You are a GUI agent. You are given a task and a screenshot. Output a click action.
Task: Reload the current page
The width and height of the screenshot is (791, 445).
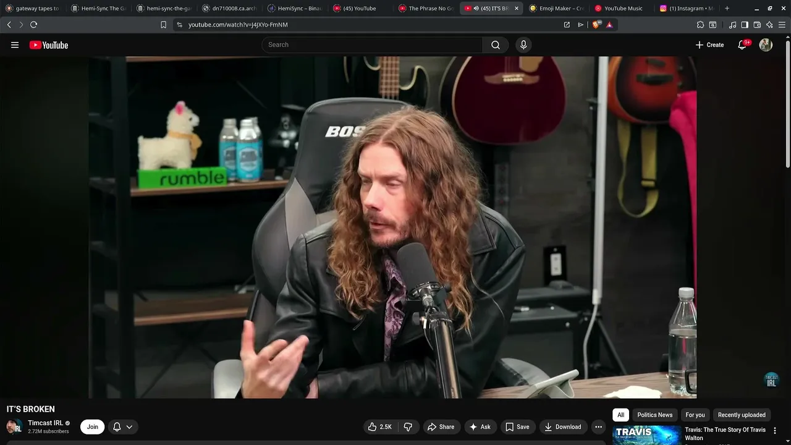tap(33, 25)
